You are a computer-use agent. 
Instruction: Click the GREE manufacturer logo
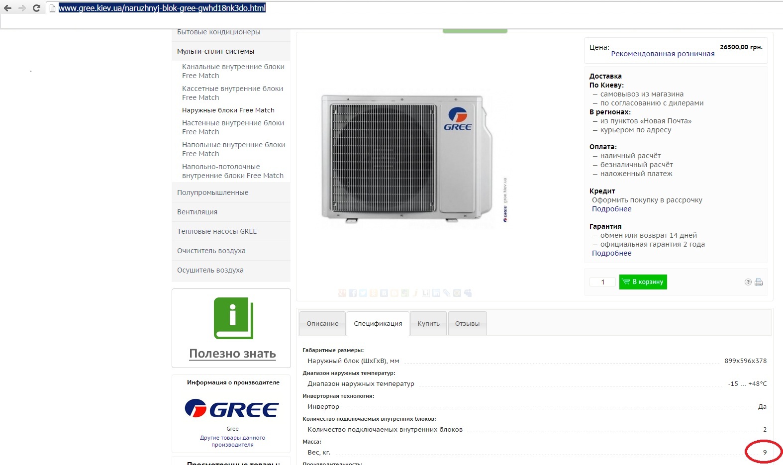pos(232,409)
